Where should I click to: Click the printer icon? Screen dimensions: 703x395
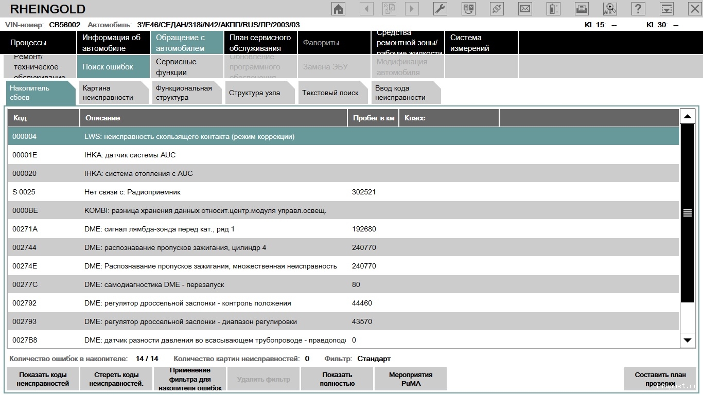[582, 9]
